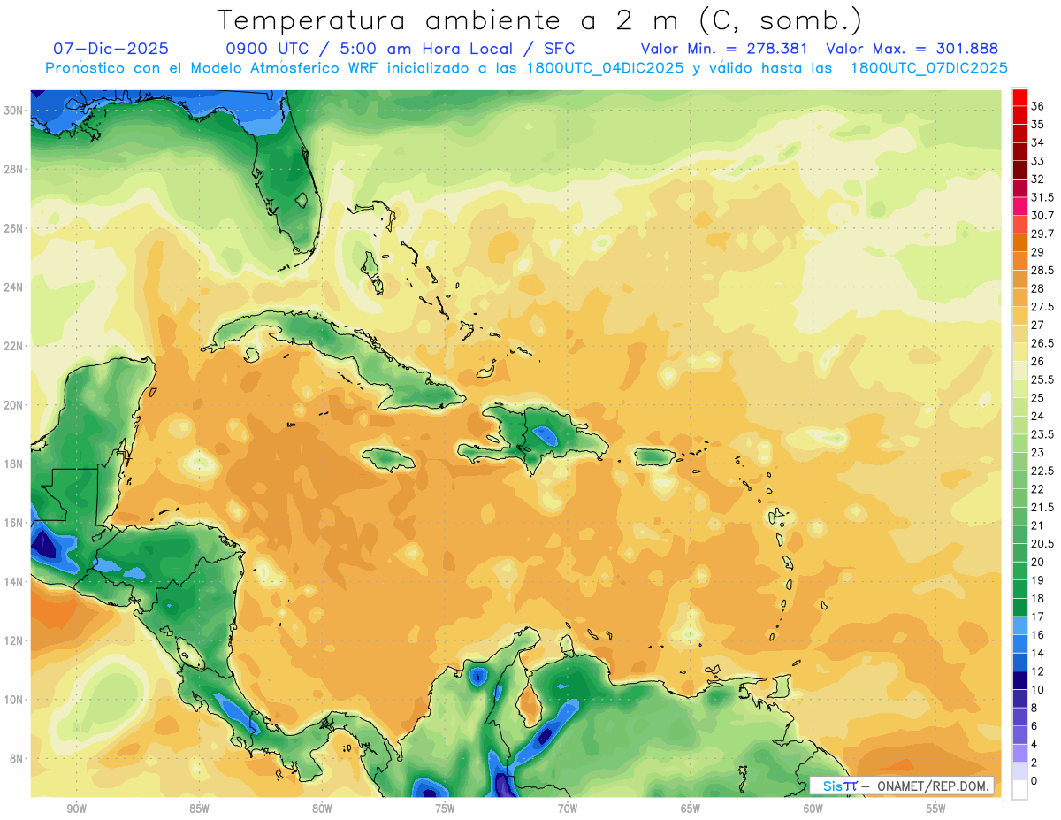Viewport: 1061px width, 820px height.
Task: Pick the color bar segment between 16 and 17
Action: (1019, 625)
